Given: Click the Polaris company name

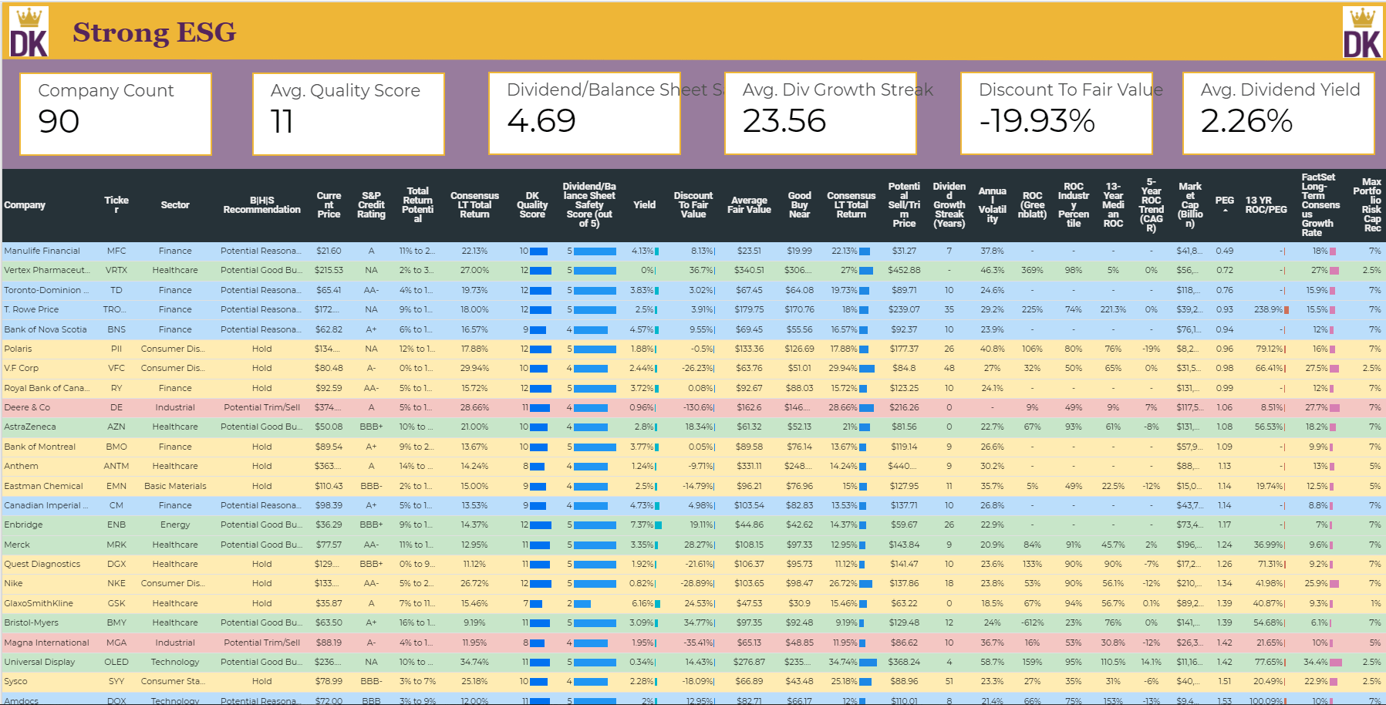Looking at the screenshot, I should (18, 349).
